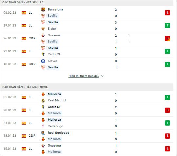177x156 pixels.
Task: Click the Real Sociedad club crest icon
Action: click(x=43, y=133)
